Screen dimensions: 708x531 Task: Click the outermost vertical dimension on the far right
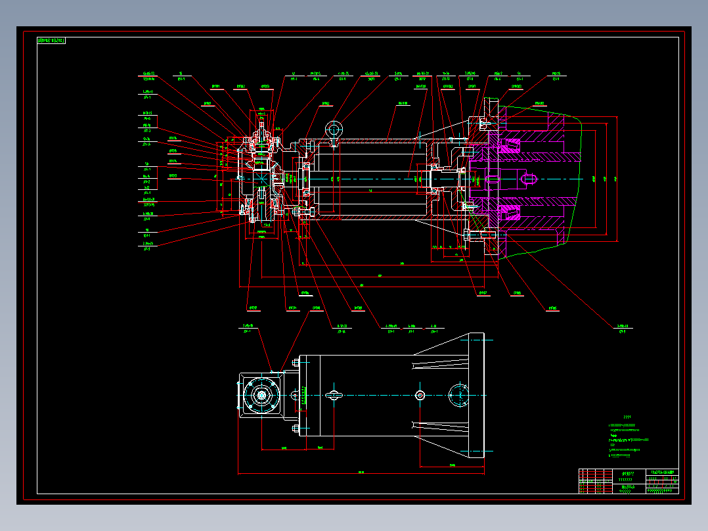click(x=617, y=179)
